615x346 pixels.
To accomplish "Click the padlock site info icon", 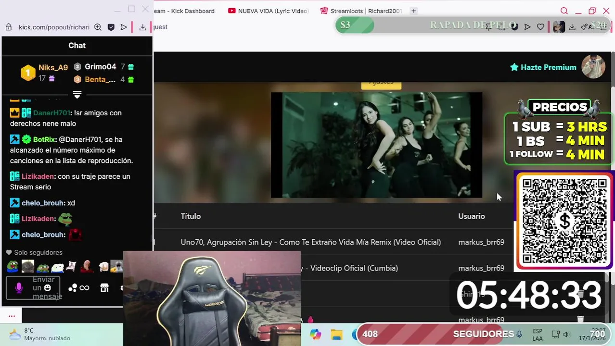I will tap(8, 27).
